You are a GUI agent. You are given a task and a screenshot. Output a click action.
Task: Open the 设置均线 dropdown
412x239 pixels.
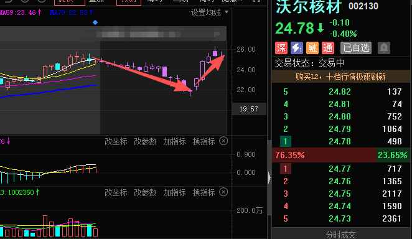coord(209,12)
